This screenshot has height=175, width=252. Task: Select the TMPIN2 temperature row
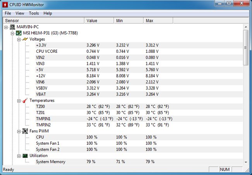tap(139, 125)
